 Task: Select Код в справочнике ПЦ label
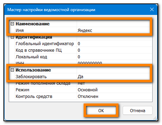(39, 50)
